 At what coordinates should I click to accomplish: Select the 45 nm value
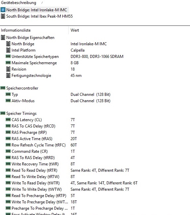(76, 76)
